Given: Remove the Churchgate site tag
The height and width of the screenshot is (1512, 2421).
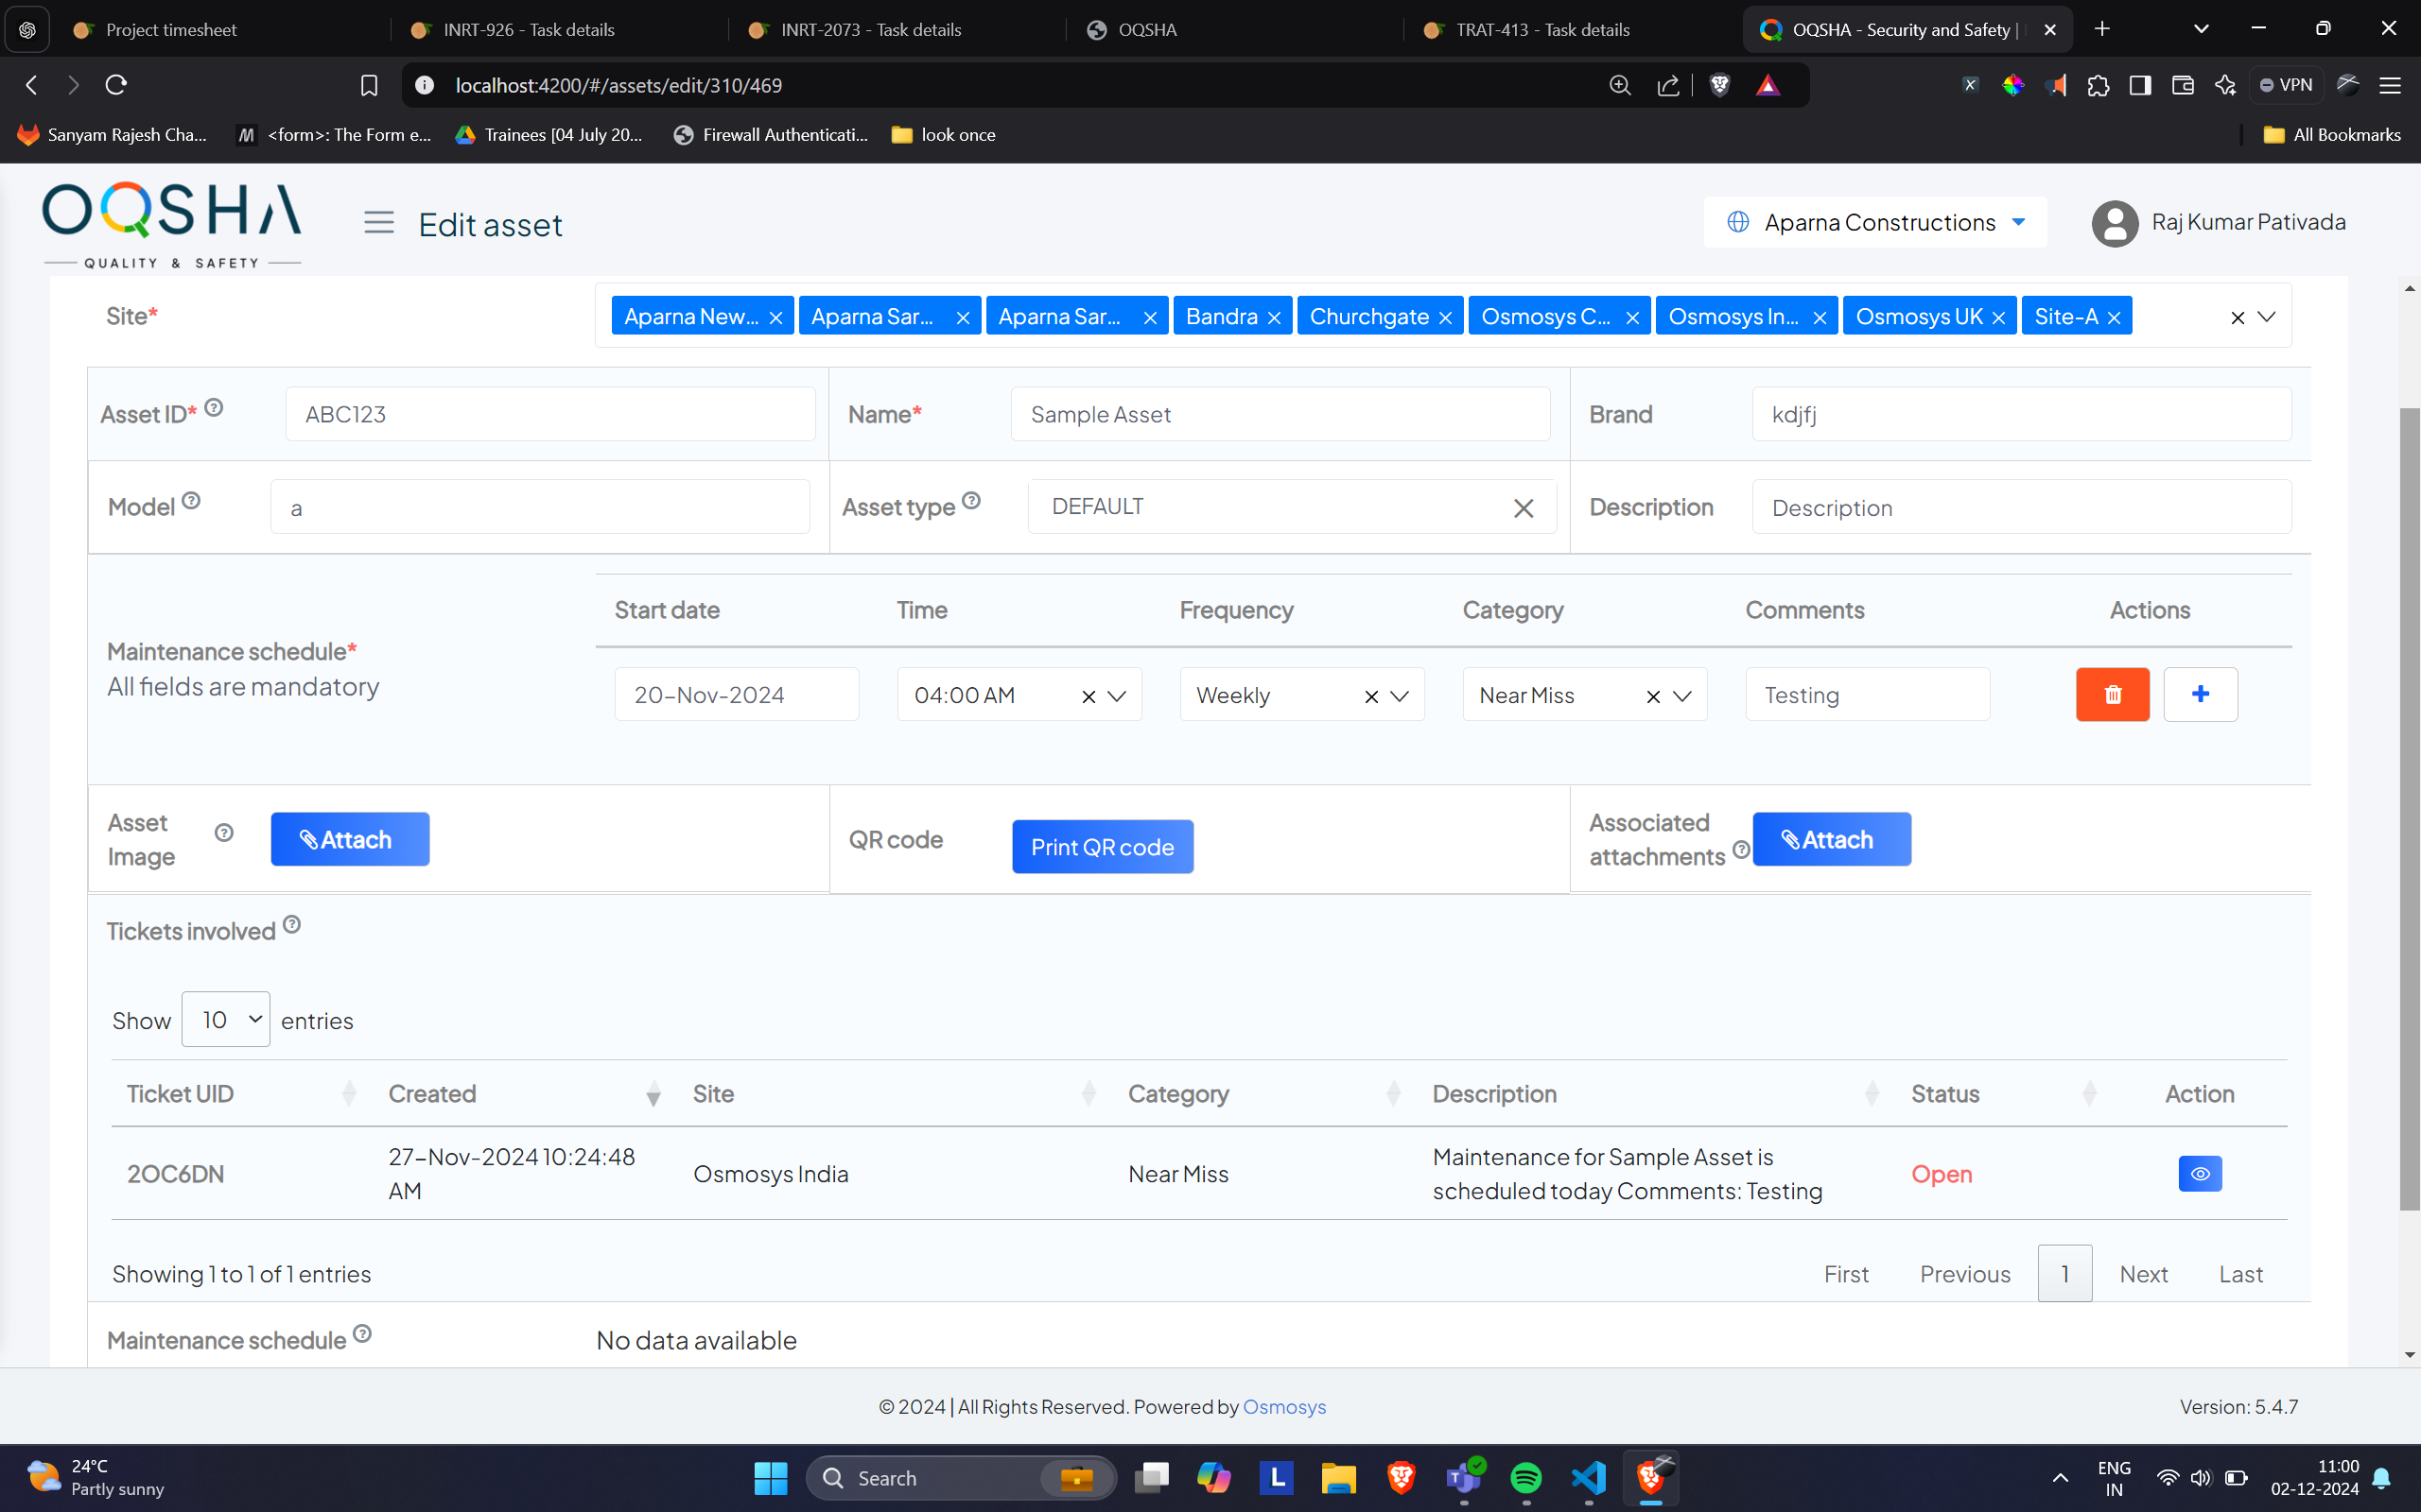Looking at the screenshot, I should coord(1445,318).
